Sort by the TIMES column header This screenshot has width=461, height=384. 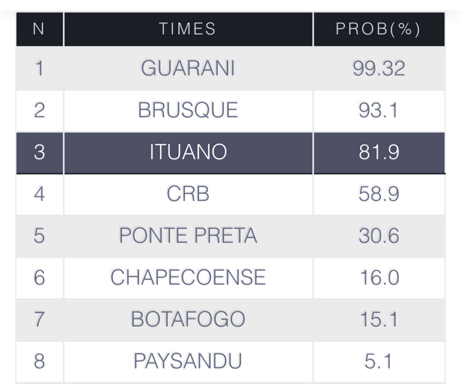coord(188,29)
